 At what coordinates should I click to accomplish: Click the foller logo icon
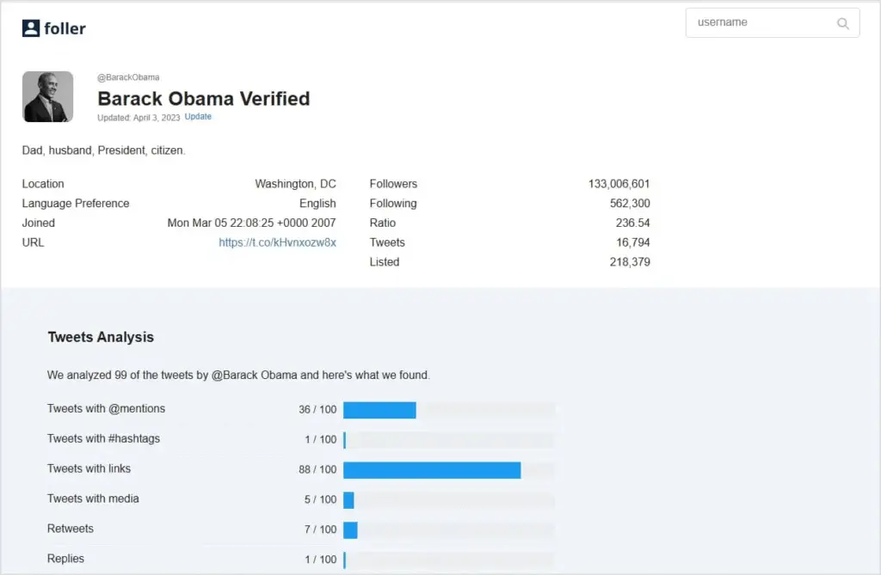tap(31, 28)
